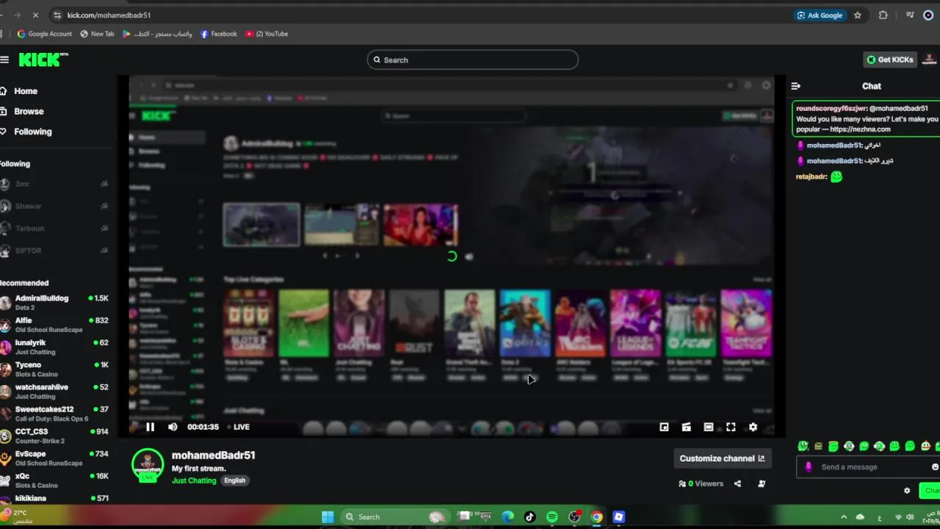The image size is (940, 529).
Task: Click the browser address bar URL
Action: (x=109, y=15)
